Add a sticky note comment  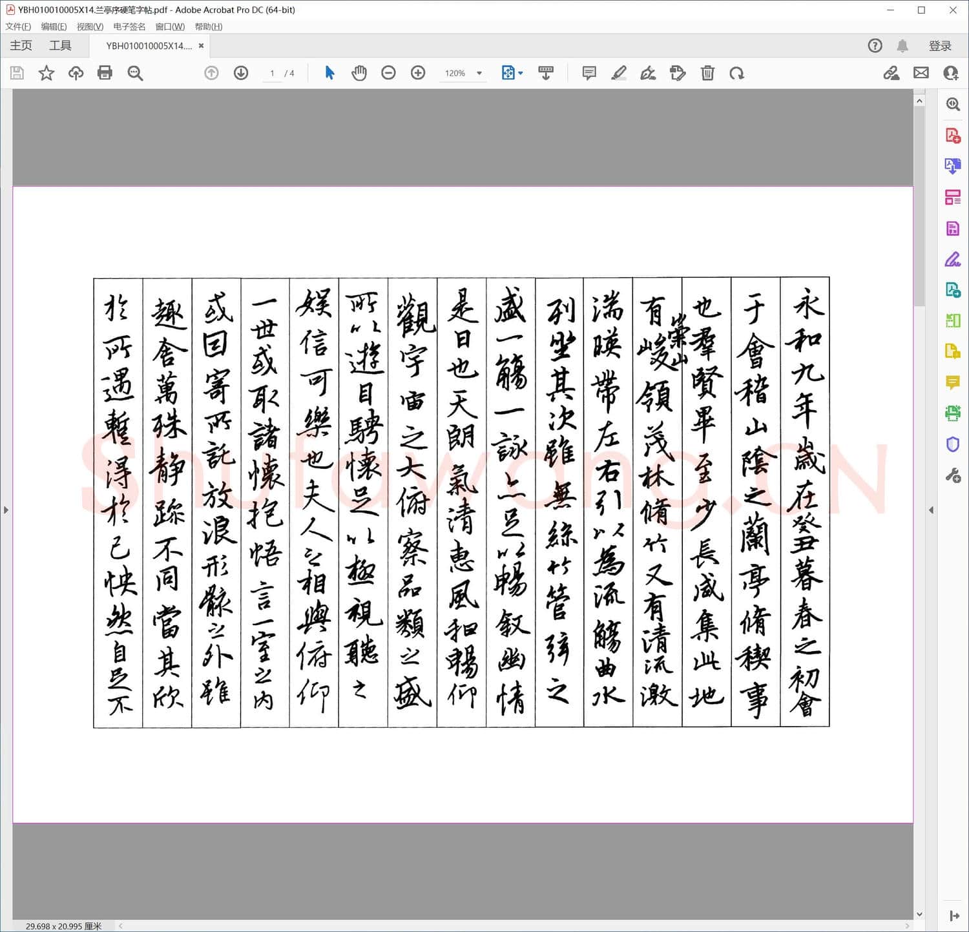tap(589, 73)
